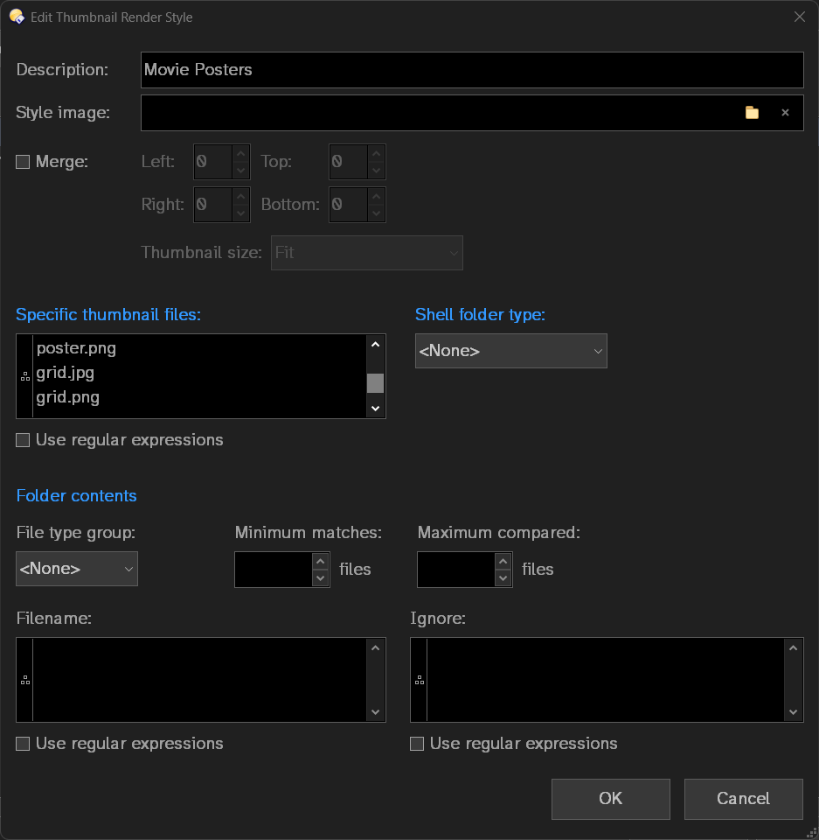Increase the Minimum matches value

pos(321,562)
